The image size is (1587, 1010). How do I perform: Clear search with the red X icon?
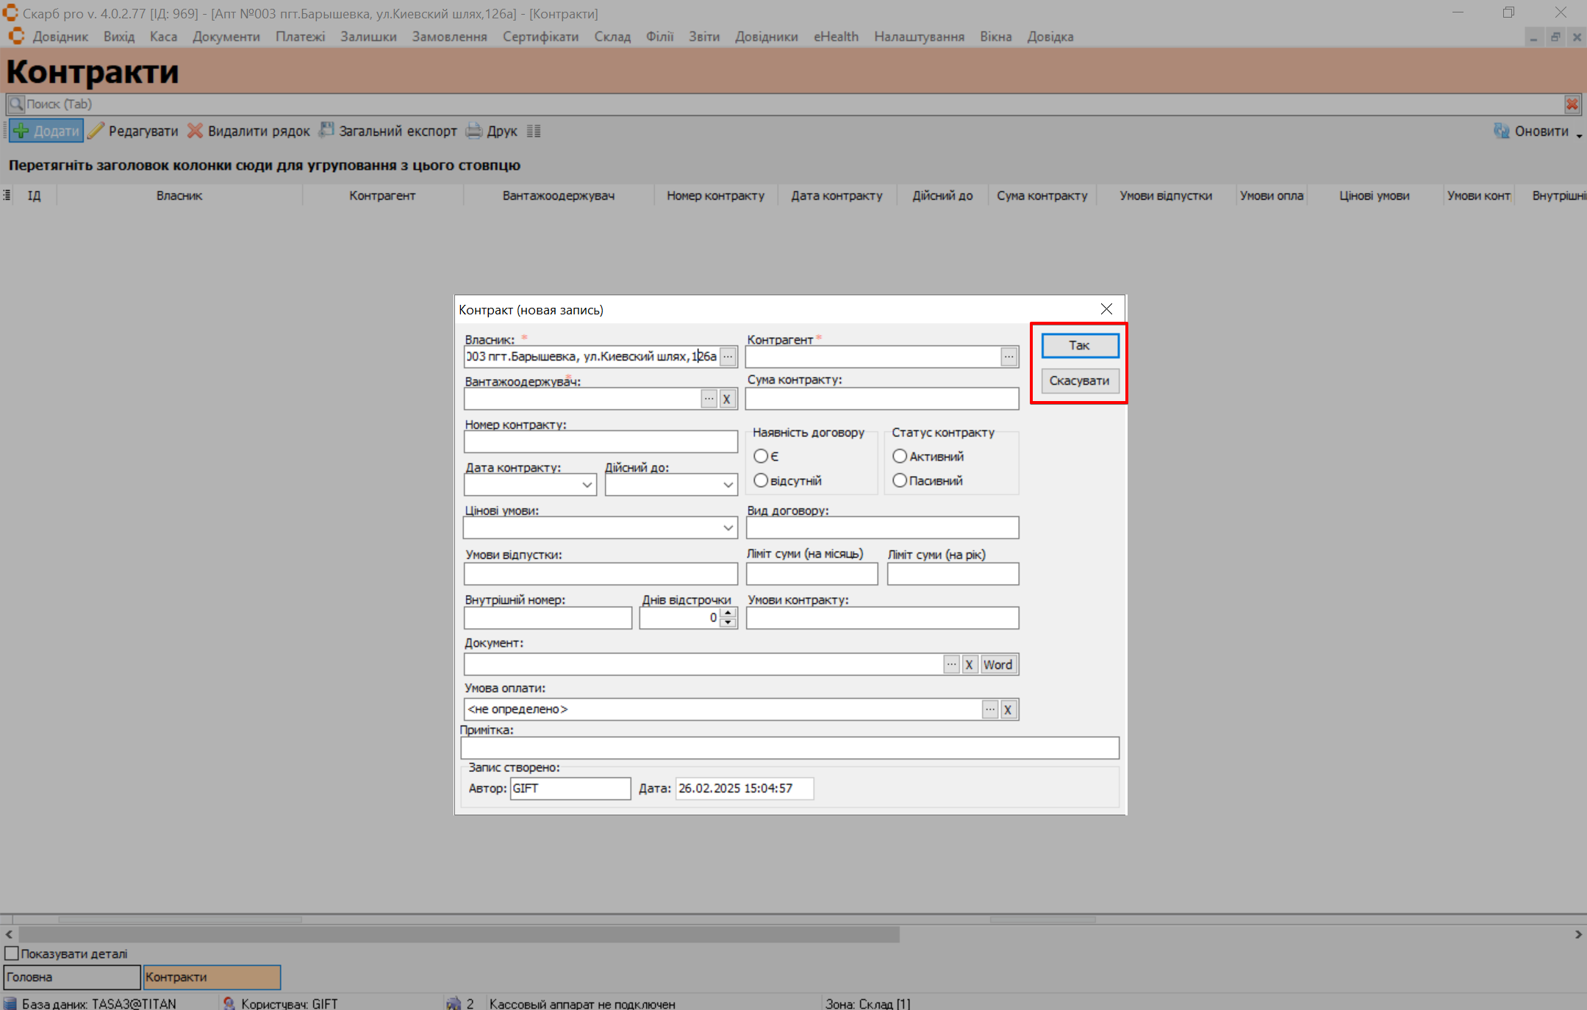coord(1572,104)
